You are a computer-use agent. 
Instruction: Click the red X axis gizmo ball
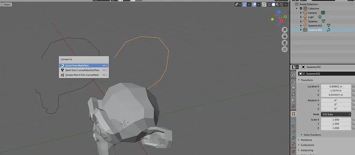tap(282, 21)
